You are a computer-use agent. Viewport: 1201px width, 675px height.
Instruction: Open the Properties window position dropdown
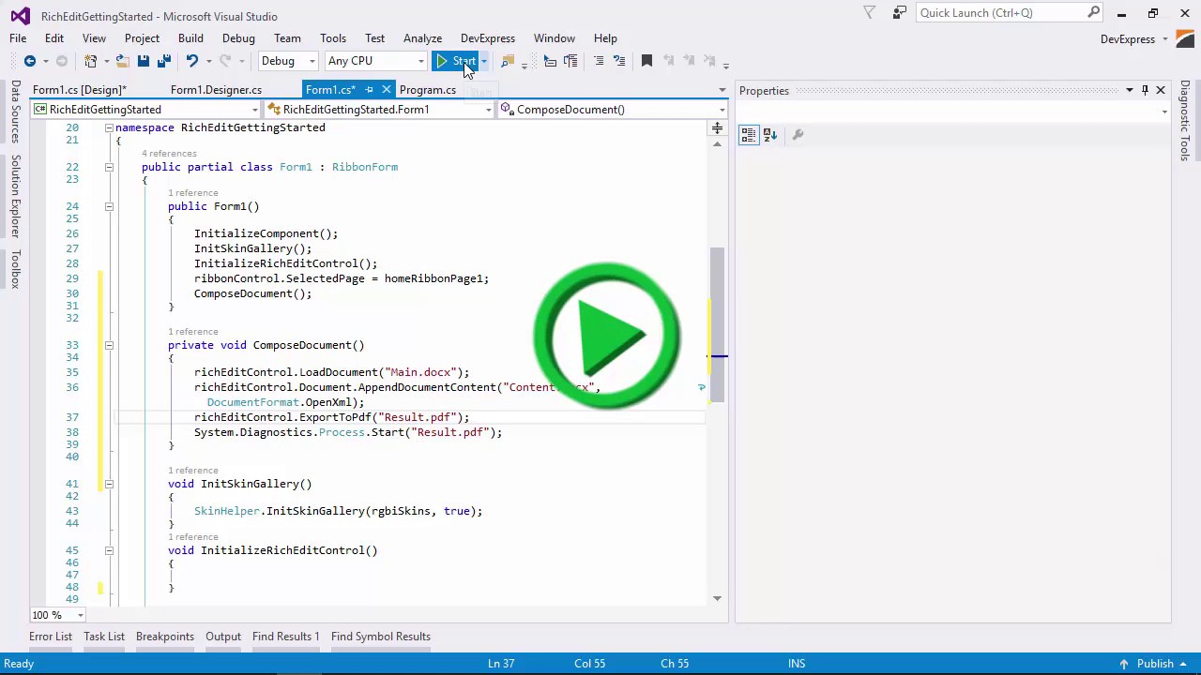coord(1130,91)
